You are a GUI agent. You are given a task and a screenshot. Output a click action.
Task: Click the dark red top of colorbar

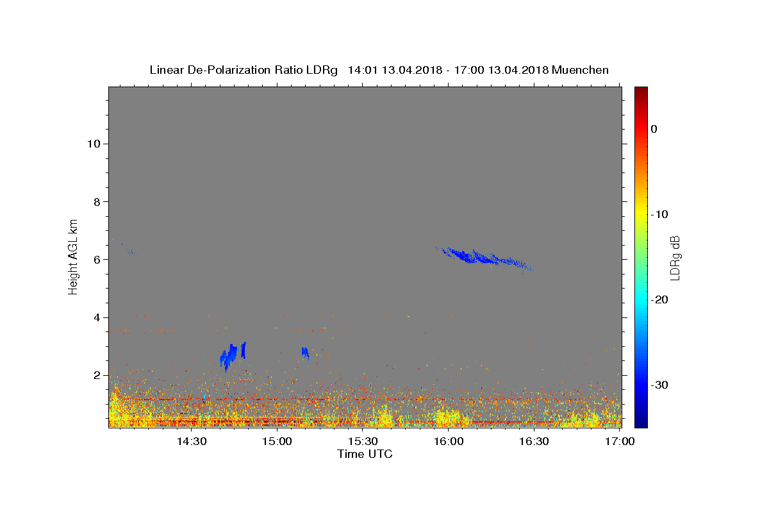[x=641, y=92]
